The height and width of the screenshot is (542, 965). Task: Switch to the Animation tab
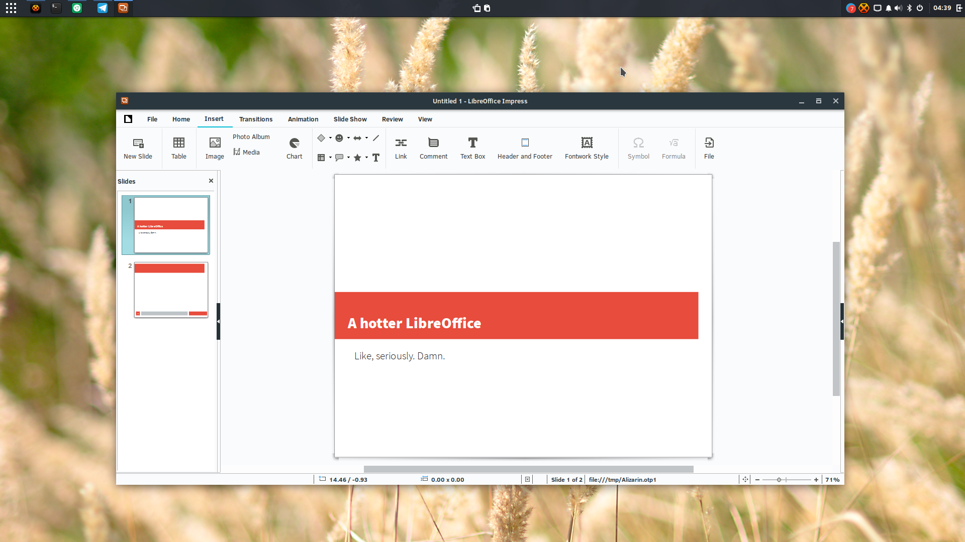(303, 119)
